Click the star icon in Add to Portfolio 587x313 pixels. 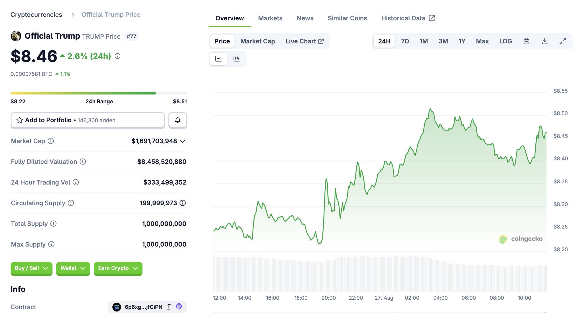point(19,120)
